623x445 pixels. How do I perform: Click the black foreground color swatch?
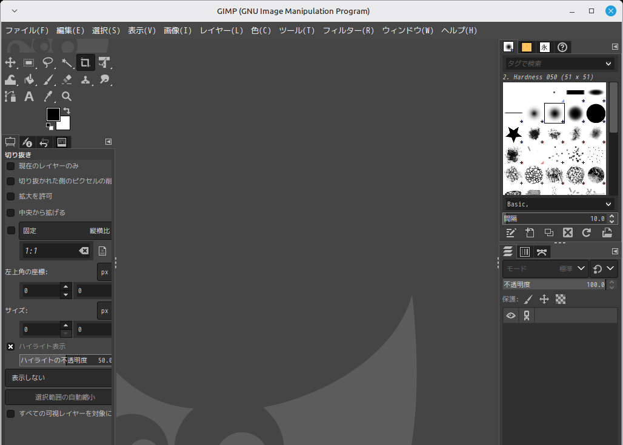click(x=53, y=114)
